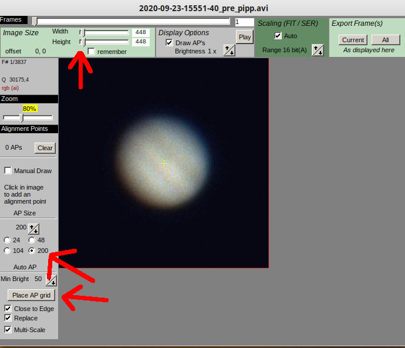Select AP size 24 radio button
This screenshot has width=405, height=348.
point(7,240)
